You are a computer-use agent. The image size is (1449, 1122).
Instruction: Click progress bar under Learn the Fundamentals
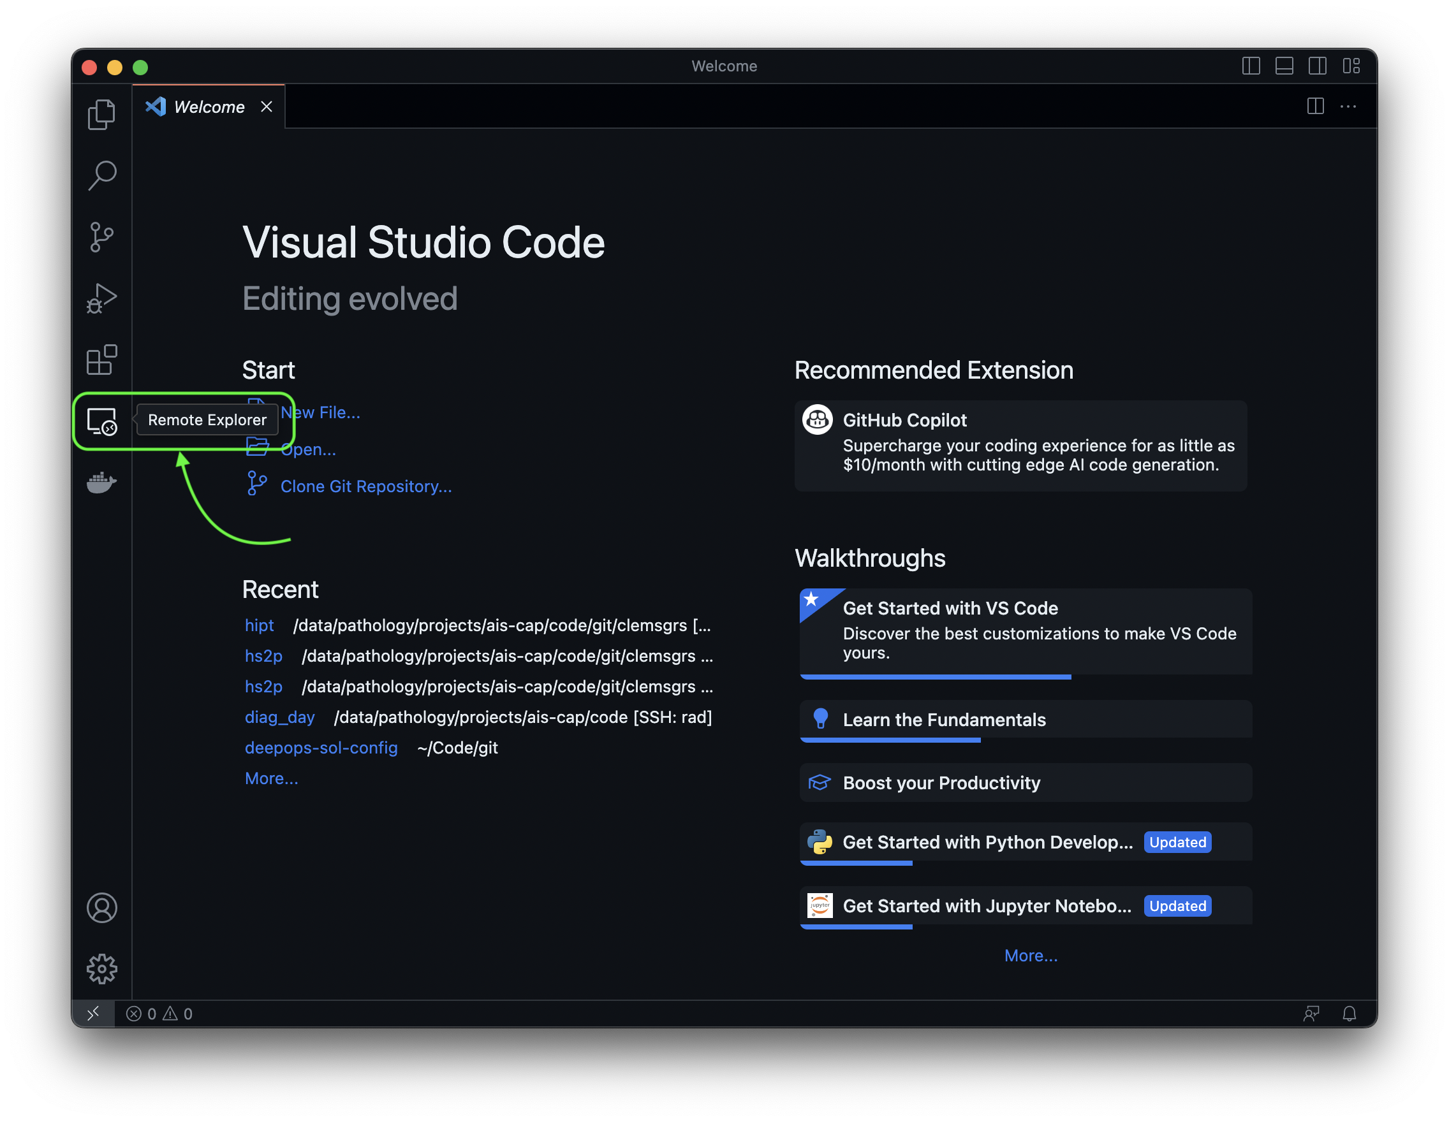[890, 741]
